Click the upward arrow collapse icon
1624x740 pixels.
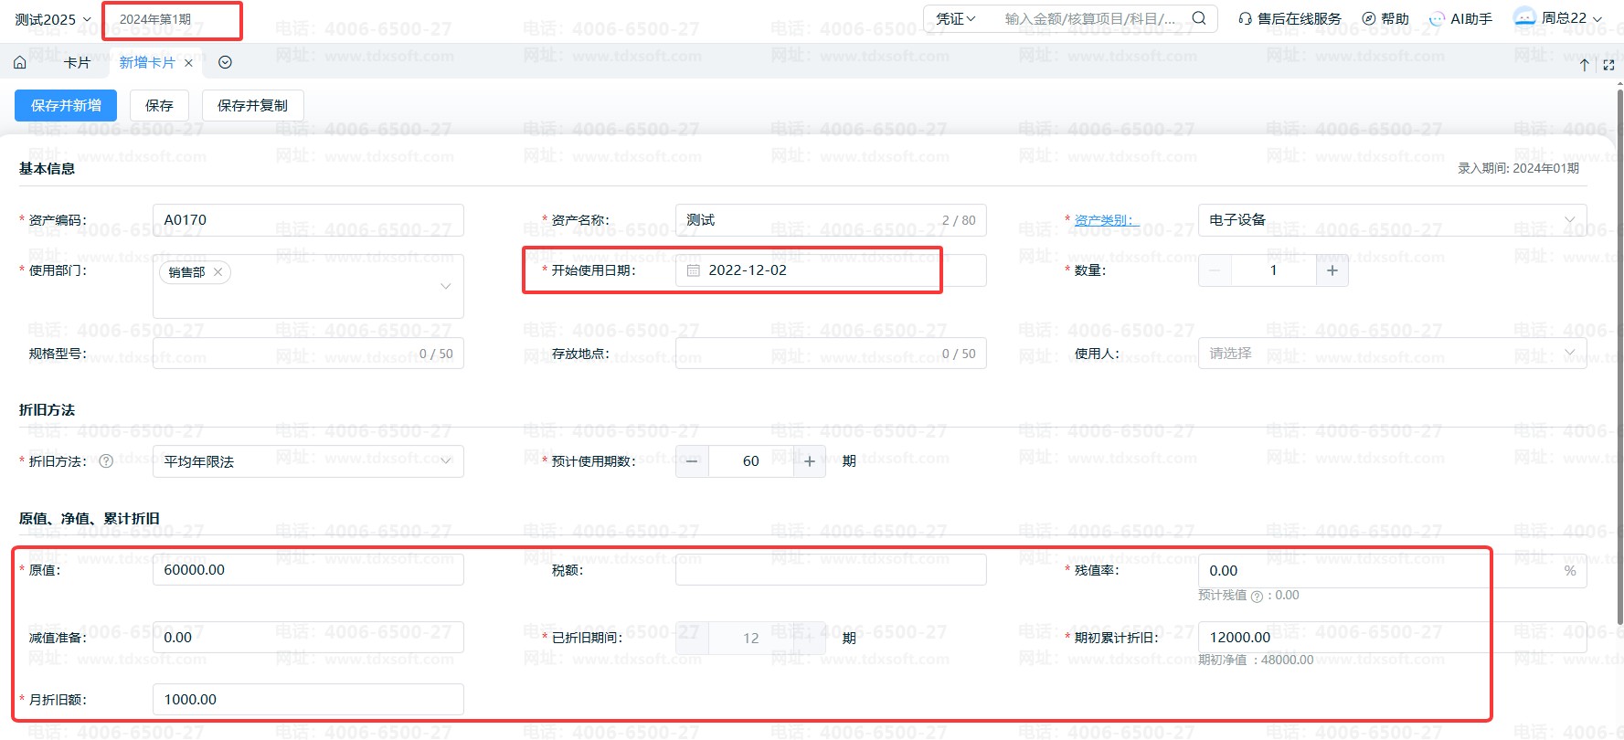pyautogui.click(x=1584, y=65)
